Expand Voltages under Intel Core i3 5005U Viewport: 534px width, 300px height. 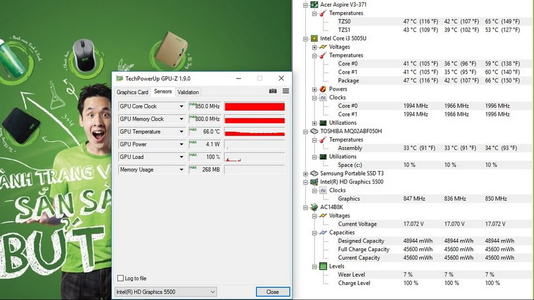coord(314,47)
